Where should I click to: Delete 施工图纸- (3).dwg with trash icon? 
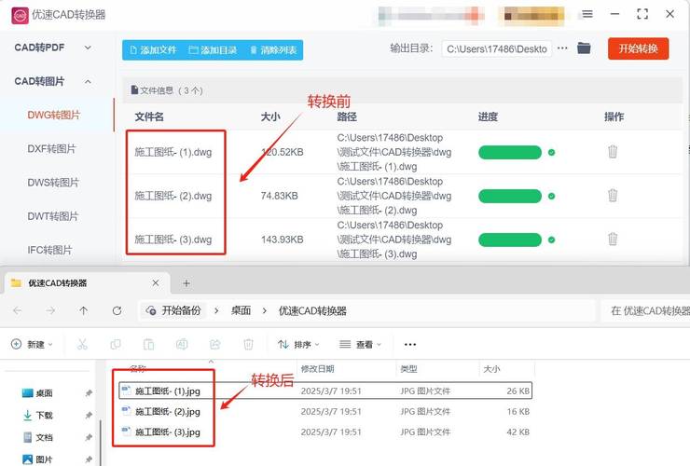[613, 239]
